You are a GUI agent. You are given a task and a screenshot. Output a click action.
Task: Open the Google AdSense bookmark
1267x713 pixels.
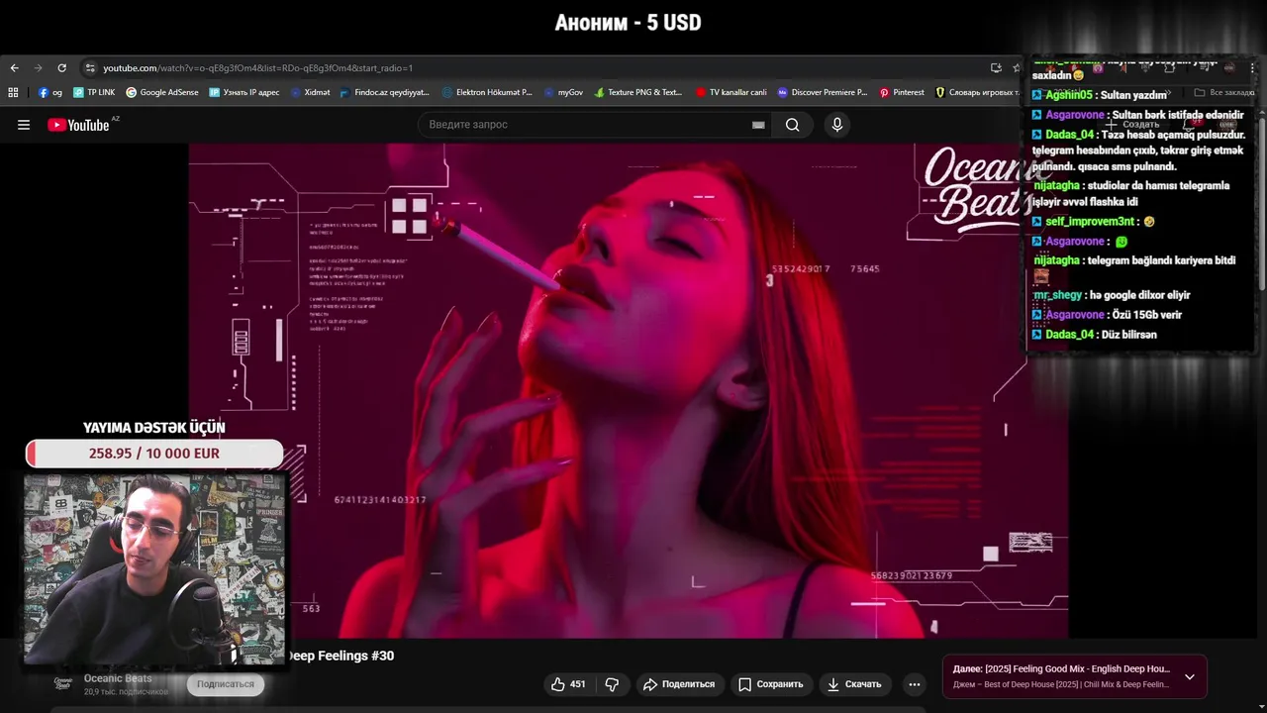(162, 92)
